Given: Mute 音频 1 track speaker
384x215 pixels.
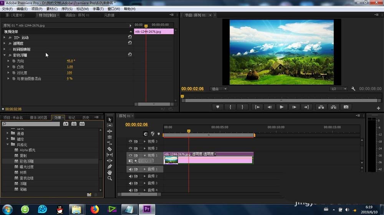Looking at the screenshot, I should [x=131, y=169].
